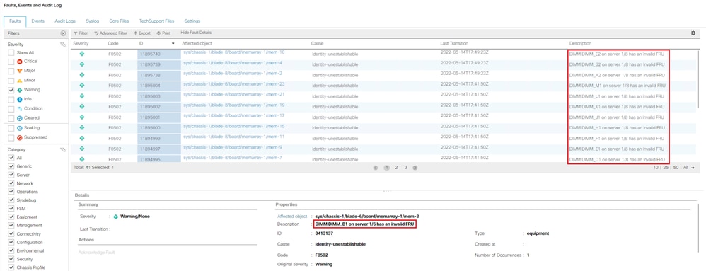706x271 pixels.
Task: Switch to the Events tab
Action: pos(37,21)
